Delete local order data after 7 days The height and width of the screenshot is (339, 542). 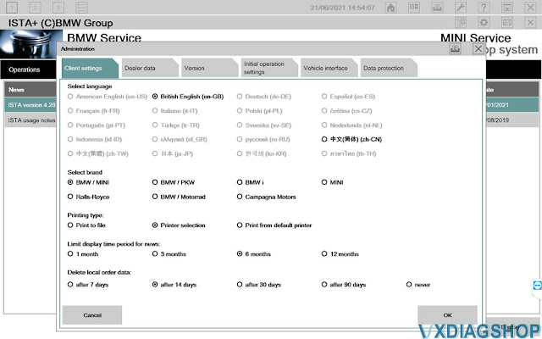88,285
